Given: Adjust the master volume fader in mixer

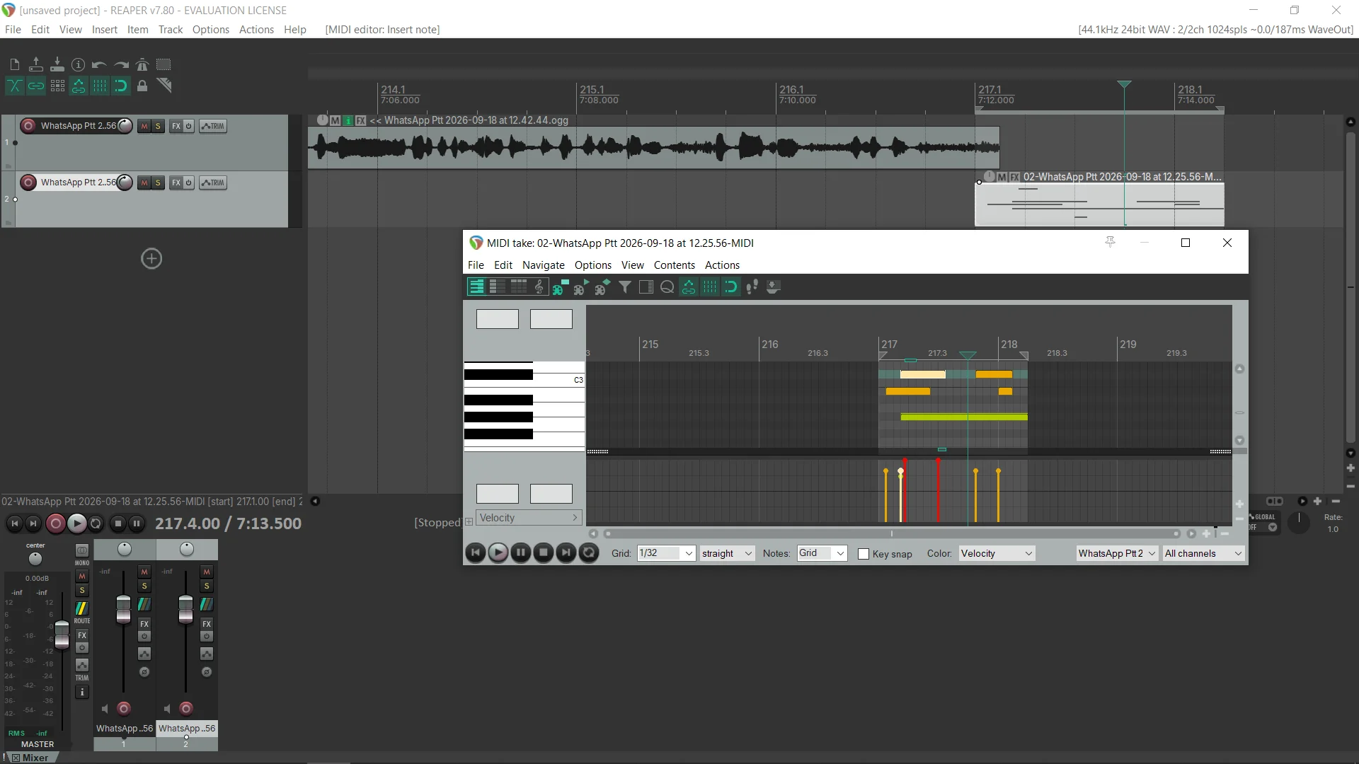Looking at the screenshot, I should point(62,634).
